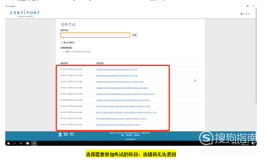Open the Windows Start menu
267x164 pixels.
[x=8, y=144]
